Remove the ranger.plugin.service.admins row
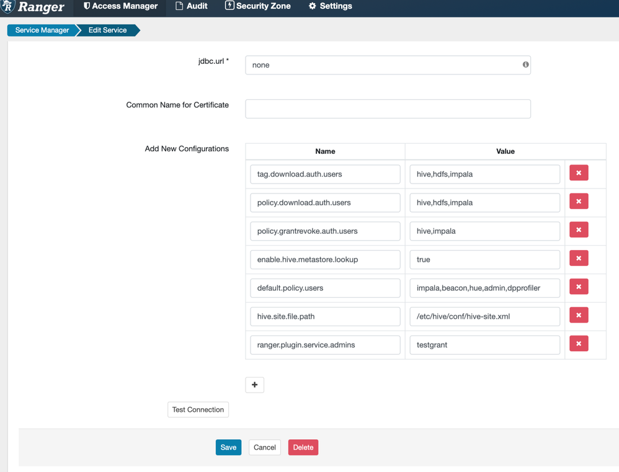Viewport: 619px width, 472px height. pyautogui.click(x=579, y=344)
